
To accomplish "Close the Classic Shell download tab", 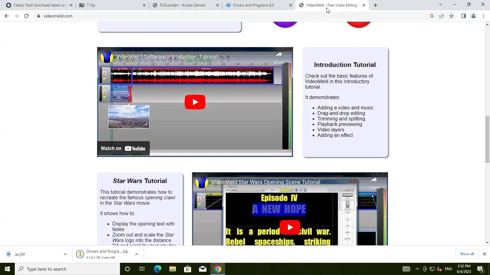I will pyautogui.click(x=71, y=5).
